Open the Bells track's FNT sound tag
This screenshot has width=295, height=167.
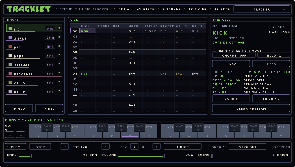click(50, 91)
